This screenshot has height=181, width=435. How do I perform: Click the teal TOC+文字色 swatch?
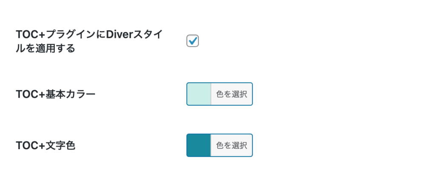tap(199, 145)
